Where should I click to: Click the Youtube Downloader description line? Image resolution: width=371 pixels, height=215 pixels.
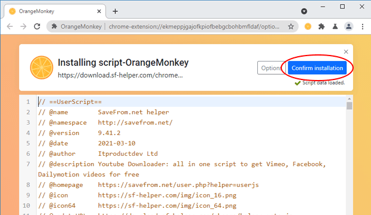click(x=182, y=170)
